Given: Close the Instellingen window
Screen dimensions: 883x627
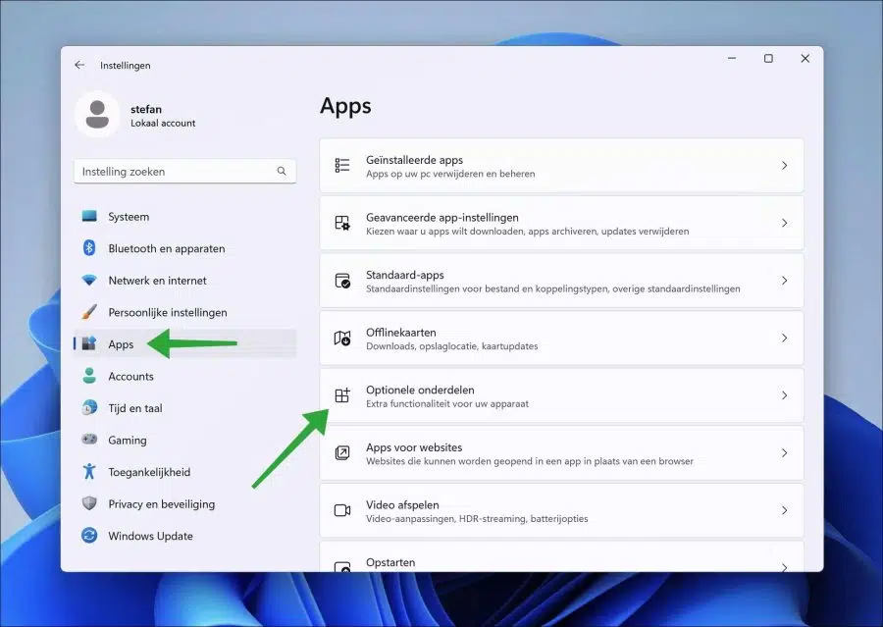Looking at the screenshot, I should click(805, 59).
